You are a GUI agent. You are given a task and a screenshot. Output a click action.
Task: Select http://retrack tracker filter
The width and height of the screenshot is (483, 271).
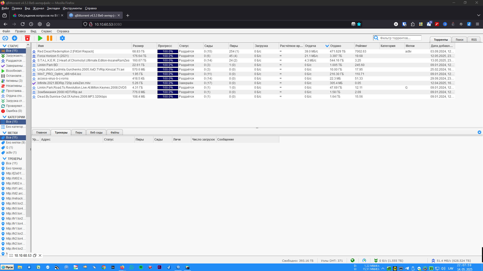13,198
